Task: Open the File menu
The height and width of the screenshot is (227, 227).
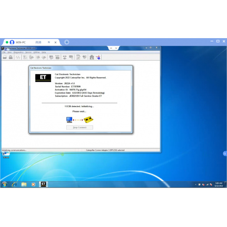Action: click(4, 52)
